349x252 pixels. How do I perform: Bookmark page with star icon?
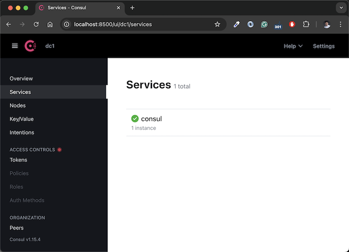click(x=217, y=24)
